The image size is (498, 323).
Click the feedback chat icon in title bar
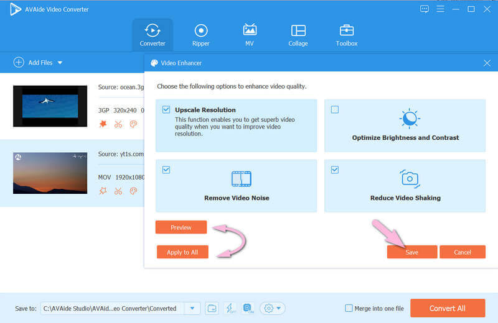pyautogui.click(x=425, y=9)
